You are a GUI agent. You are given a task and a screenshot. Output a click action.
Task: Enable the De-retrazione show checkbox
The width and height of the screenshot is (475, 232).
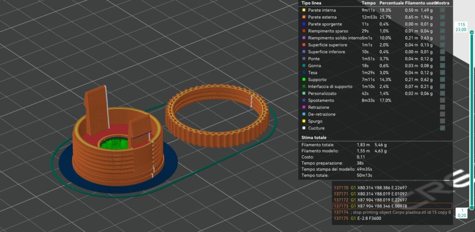(442, 114)
